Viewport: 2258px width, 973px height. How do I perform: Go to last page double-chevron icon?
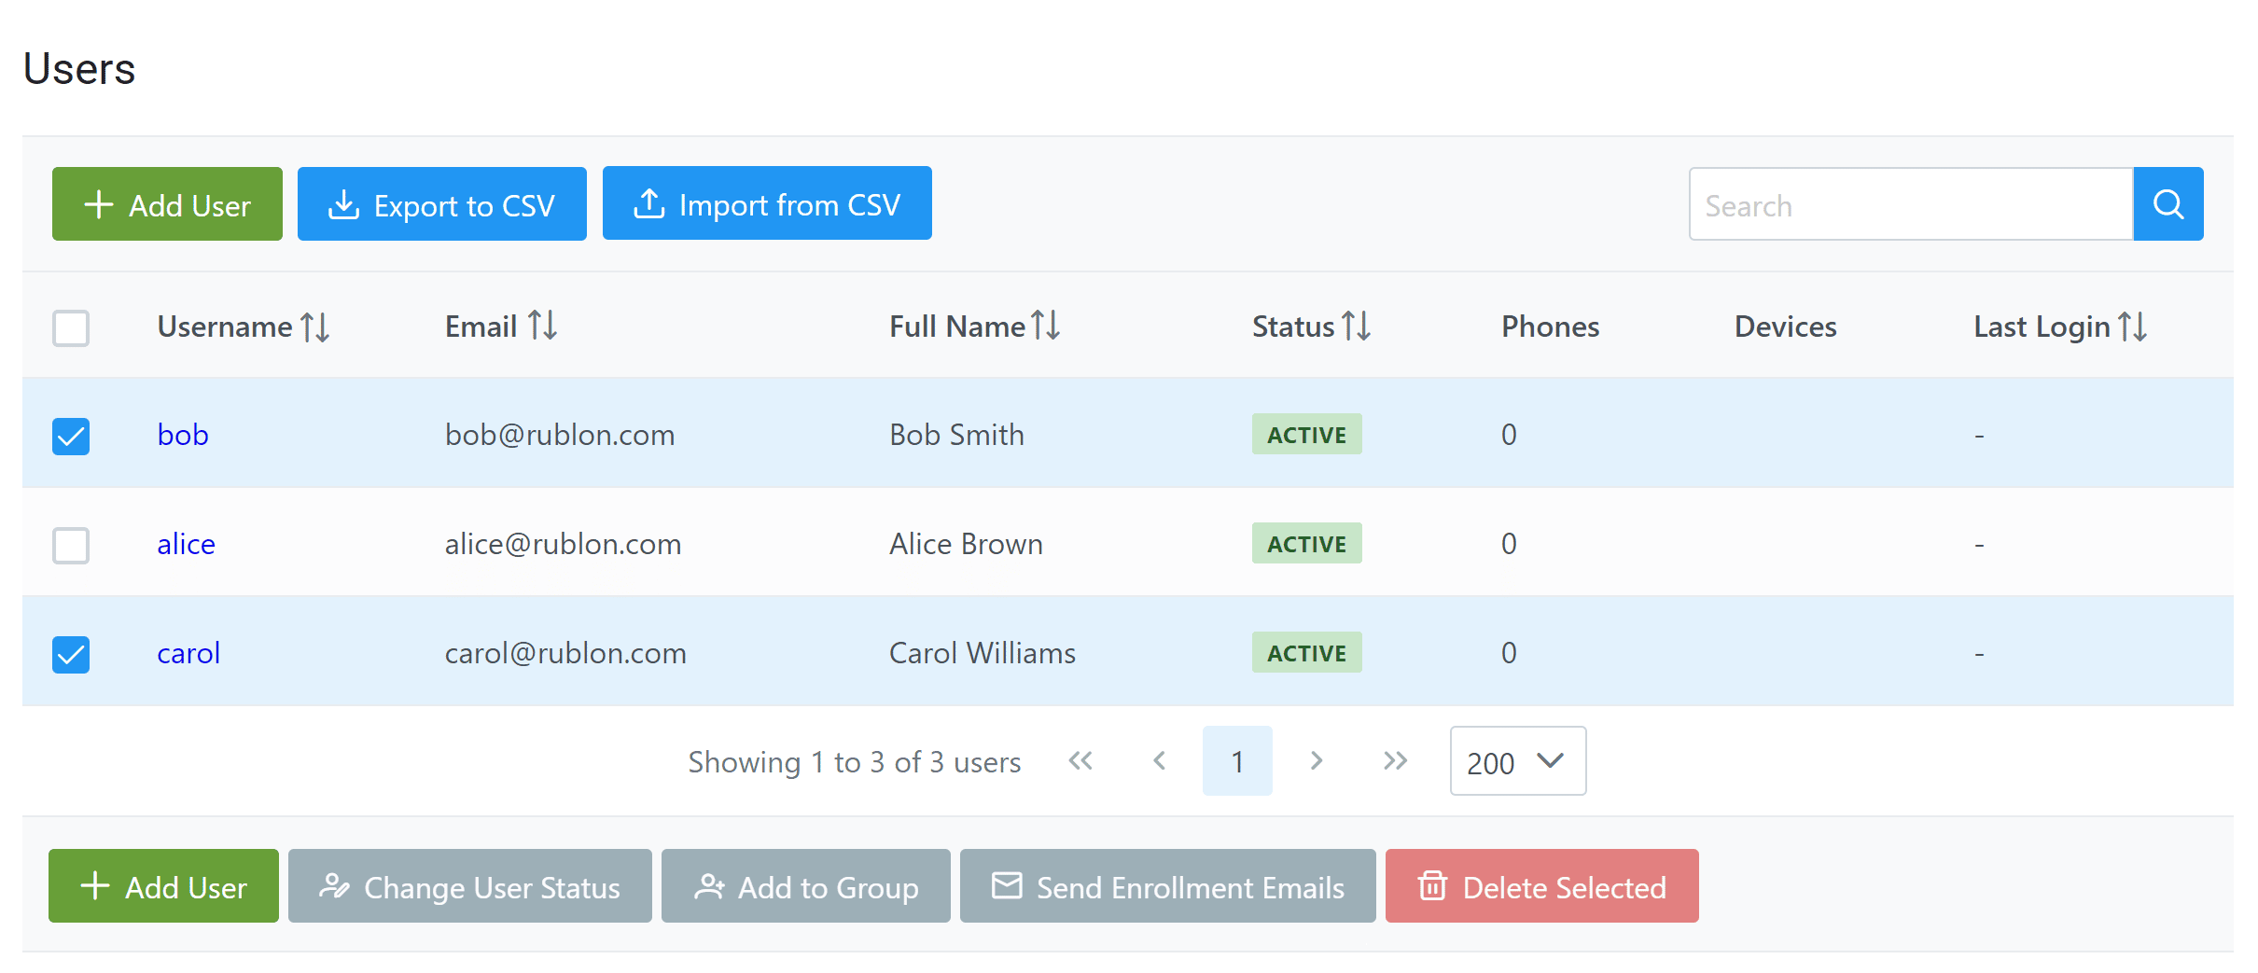pyautogui.click(x=1395, y=761)
